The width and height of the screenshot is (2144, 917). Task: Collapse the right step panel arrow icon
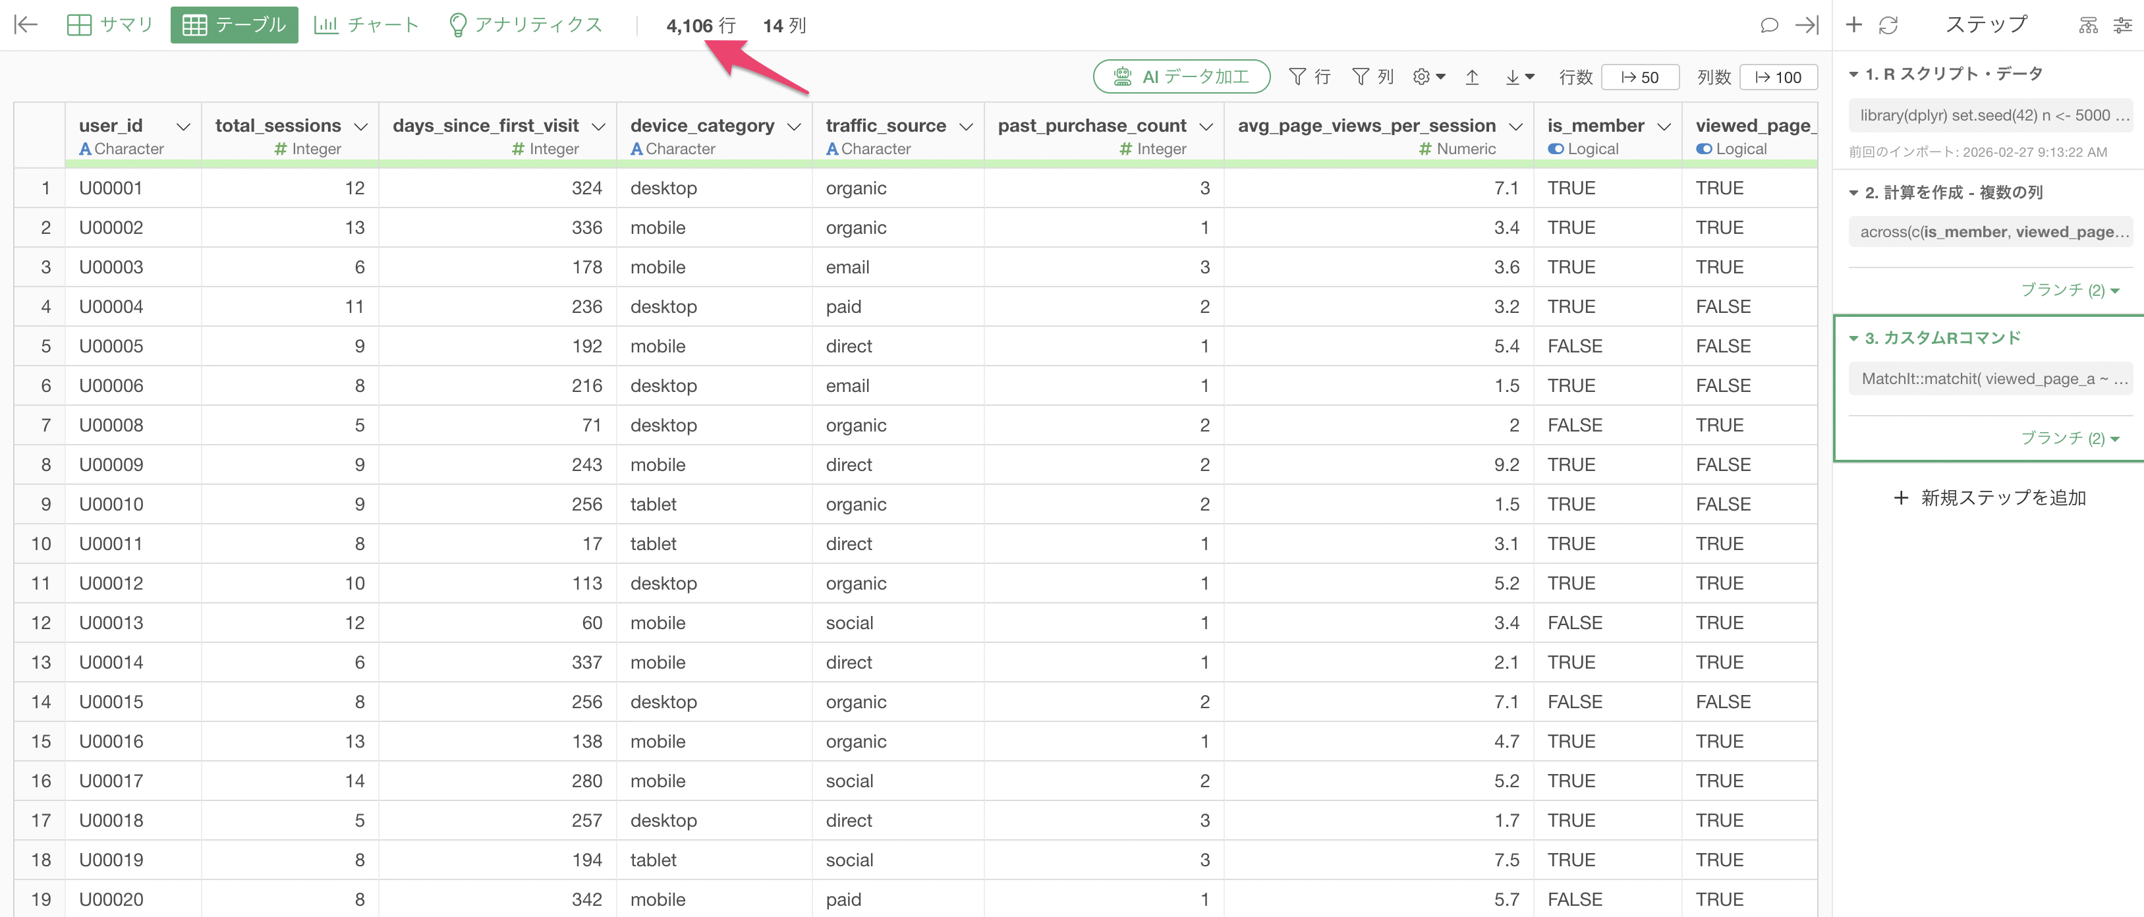pyautogui.click(x=1806, y=25)
